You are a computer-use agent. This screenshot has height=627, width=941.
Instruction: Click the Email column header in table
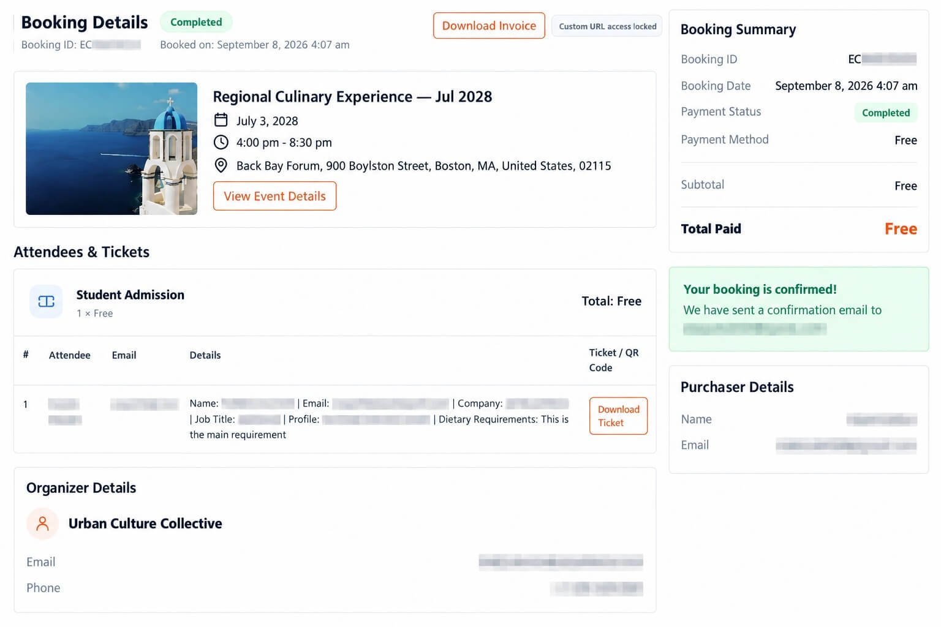(x=124, y=355)
